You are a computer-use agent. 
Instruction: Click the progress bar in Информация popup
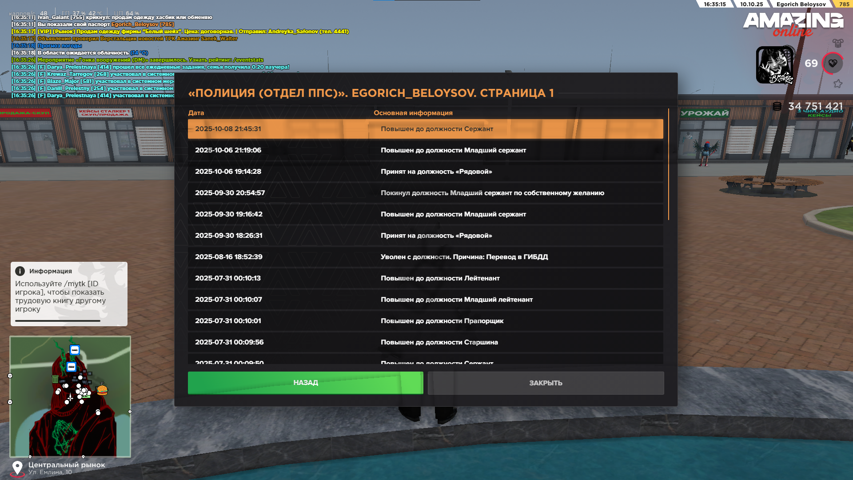(x=58, y=320)
